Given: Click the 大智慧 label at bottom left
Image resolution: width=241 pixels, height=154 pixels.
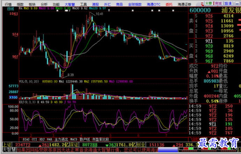Looking at the screenshot, I should point(9,150).
